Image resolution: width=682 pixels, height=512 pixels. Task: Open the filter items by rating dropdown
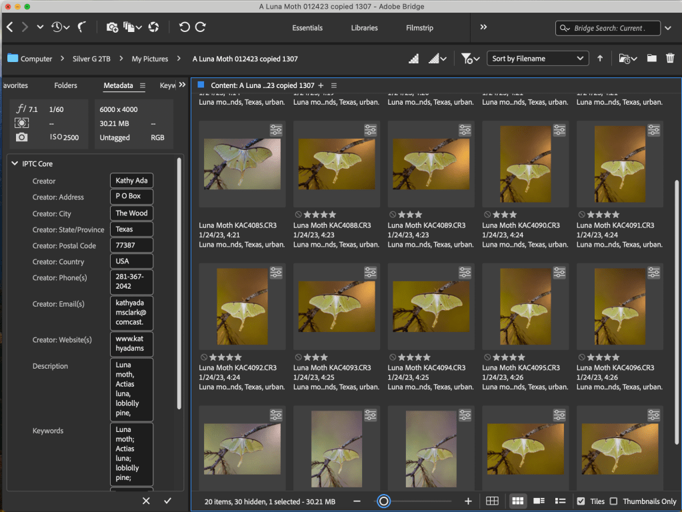coord(469,59)
